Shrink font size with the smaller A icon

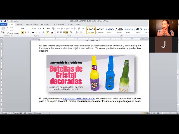pos(44,28)
